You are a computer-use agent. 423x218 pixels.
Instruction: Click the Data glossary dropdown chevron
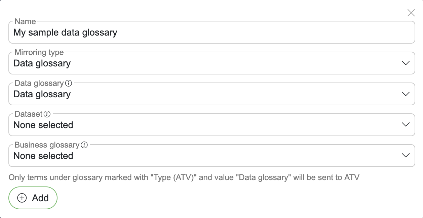(x=406, y=94)
